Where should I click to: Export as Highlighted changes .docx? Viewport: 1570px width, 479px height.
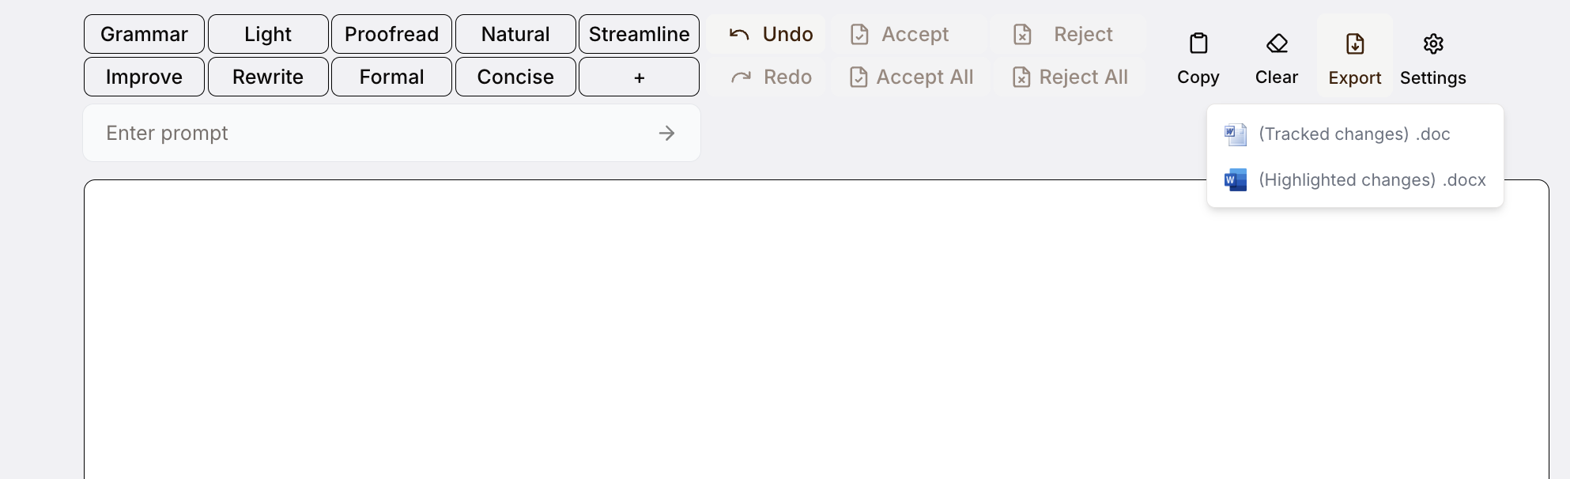tap(1355, 179)
